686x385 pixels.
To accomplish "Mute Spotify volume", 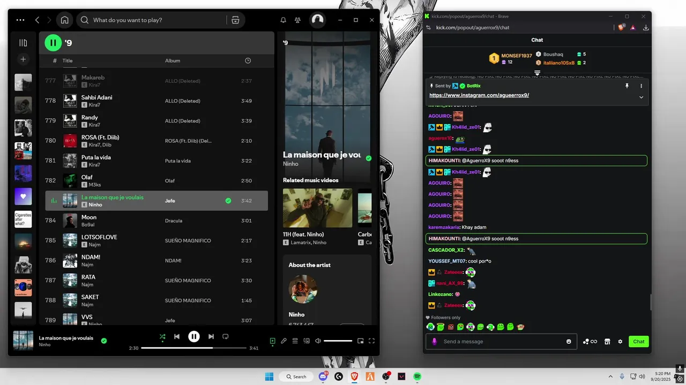I will point(318,341).
